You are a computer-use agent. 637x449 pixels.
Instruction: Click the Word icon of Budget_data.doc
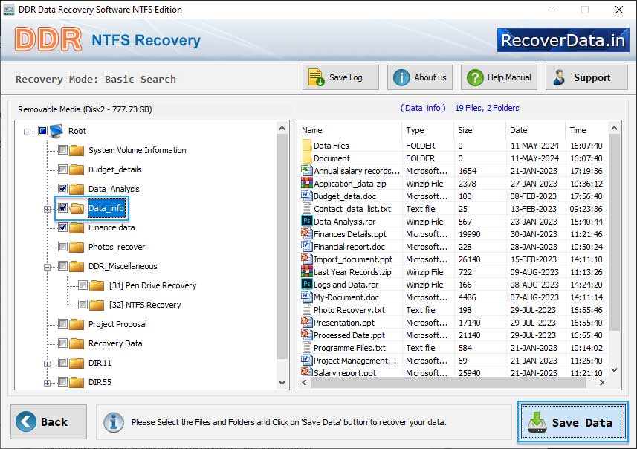point(306,195)
